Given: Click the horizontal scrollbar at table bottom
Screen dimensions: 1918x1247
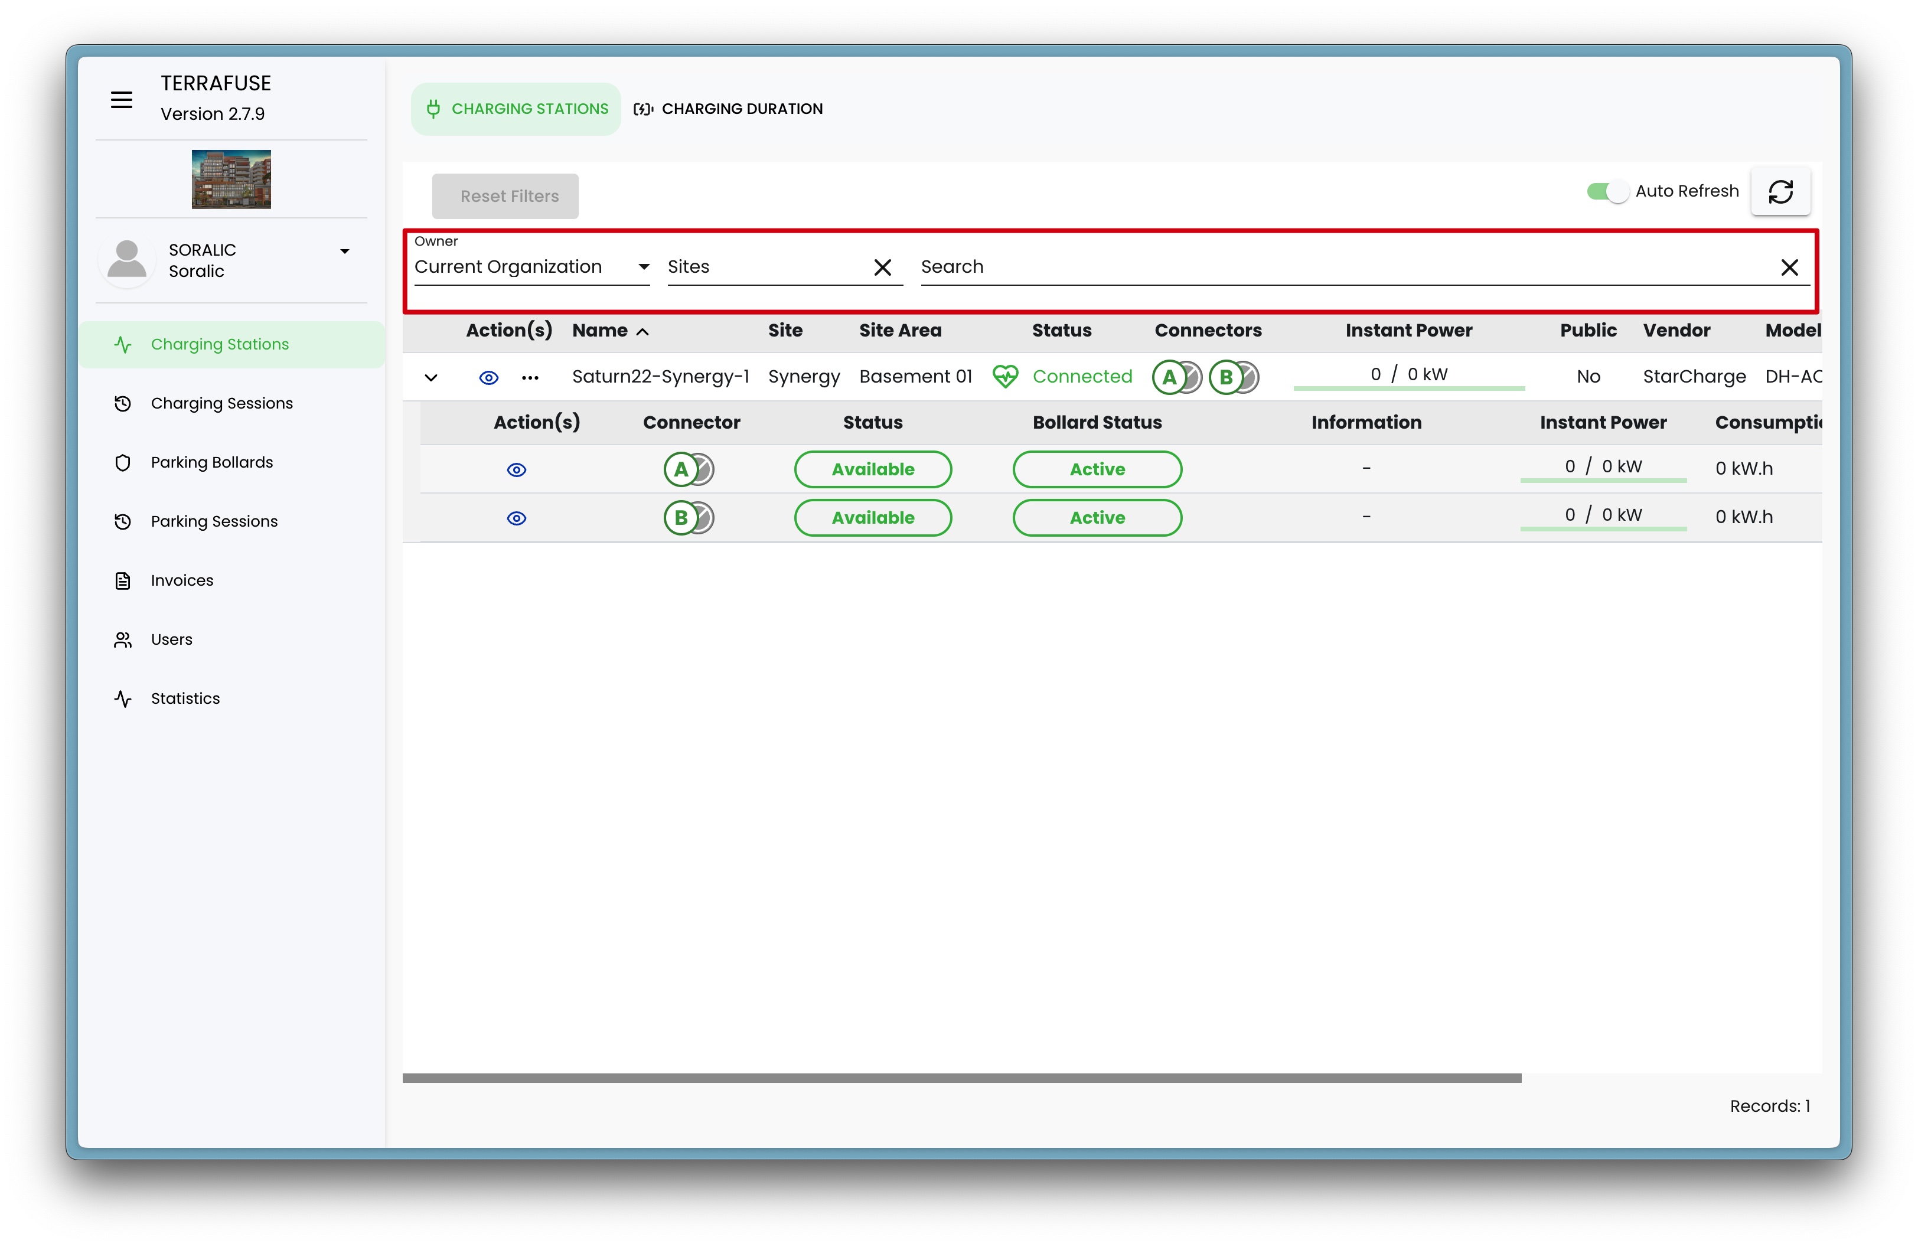Looking at the screenshot, I should coord(961,1078).
